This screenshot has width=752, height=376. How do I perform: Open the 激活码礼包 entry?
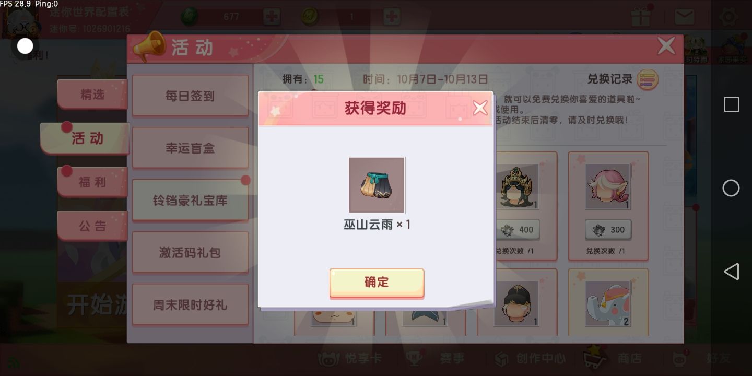click(190, 252)
